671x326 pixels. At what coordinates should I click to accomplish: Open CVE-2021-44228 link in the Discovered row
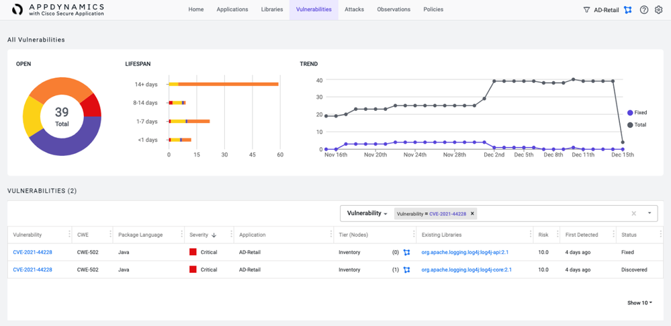[x=32, y=270]
